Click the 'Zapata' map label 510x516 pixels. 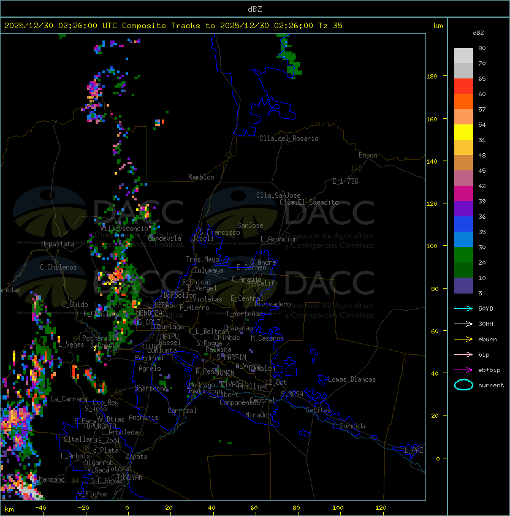click(x=136, y=457)
